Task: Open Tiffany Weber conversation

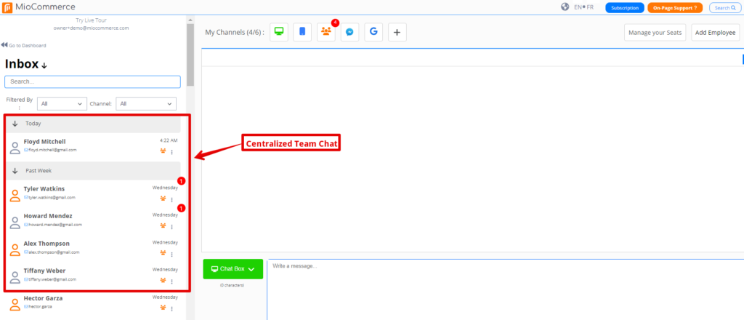Action: 94,277
